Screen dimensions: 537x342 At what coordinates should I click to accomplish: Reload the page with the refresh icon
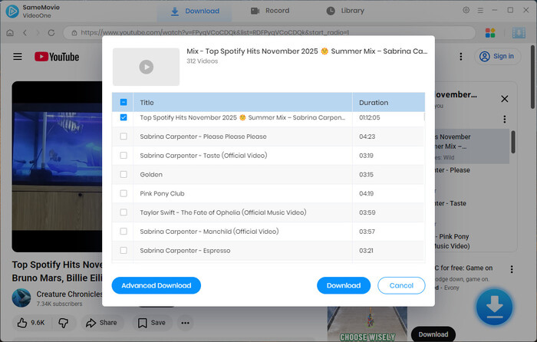51,33
